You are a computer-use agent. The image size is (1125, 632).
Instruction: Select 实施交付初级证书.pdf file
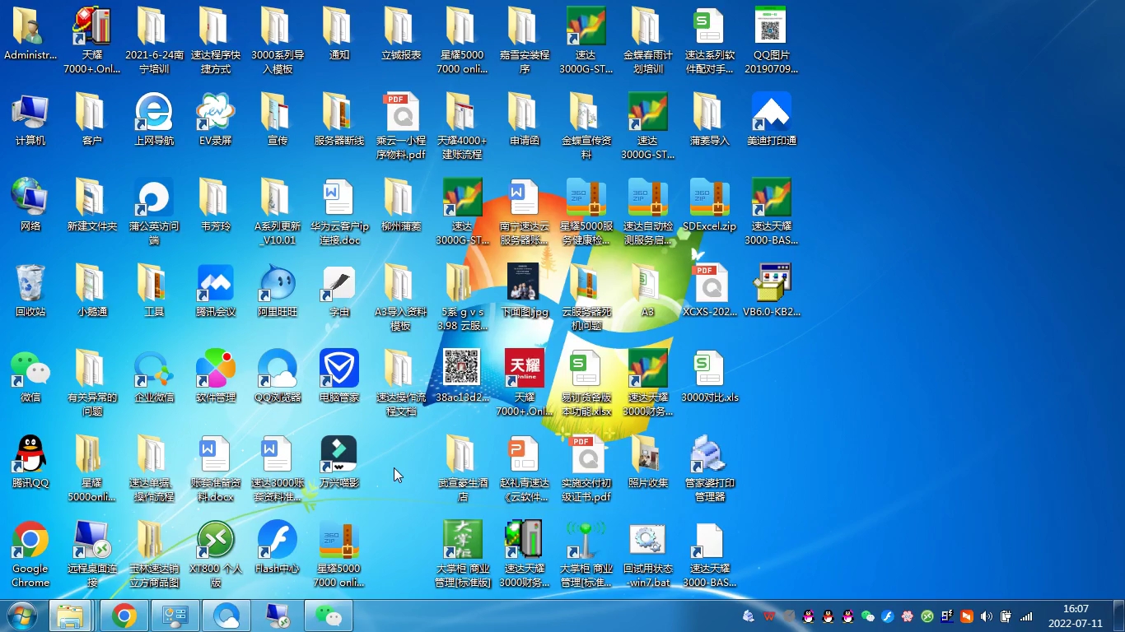pyautogui.click(x=586, y=468)
